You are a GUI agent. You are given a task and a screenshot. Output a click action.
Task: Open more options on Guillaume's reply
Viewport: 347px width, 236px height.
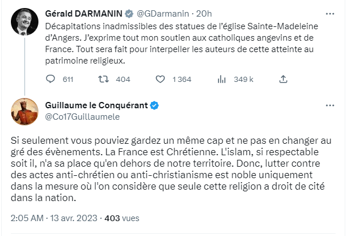point(330,105)
